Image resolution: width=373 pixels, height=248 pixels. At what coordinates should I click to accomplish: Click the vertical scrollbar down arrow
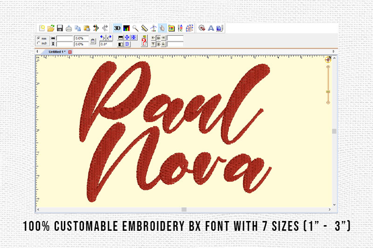334,205
